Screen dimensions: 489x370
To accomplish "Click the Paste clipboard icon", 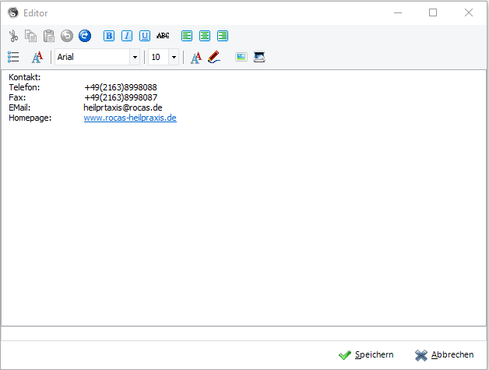I will click(48, 36).
